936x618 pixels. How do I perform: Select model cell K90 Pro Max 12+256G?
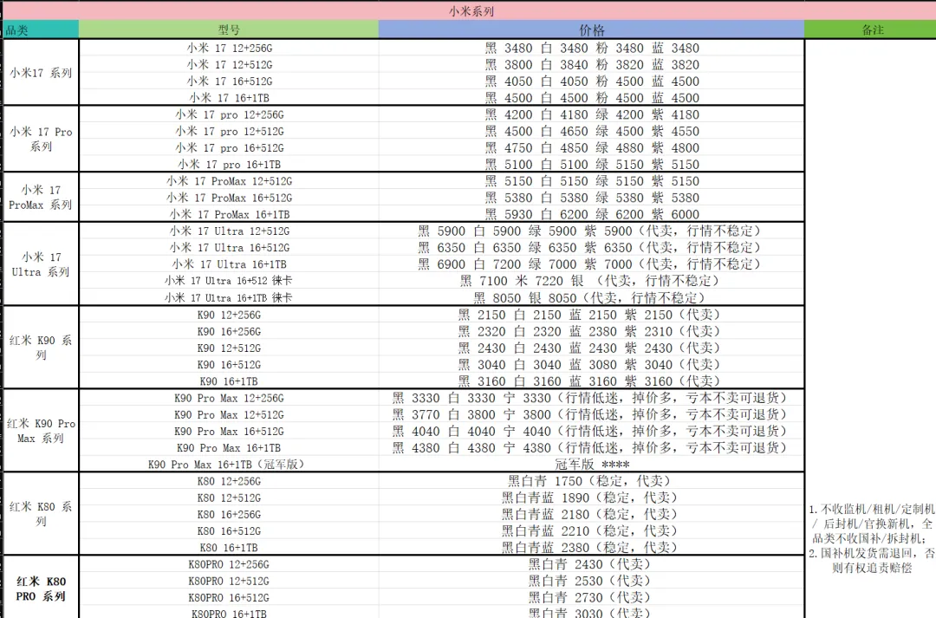click(x=229, y=398)
